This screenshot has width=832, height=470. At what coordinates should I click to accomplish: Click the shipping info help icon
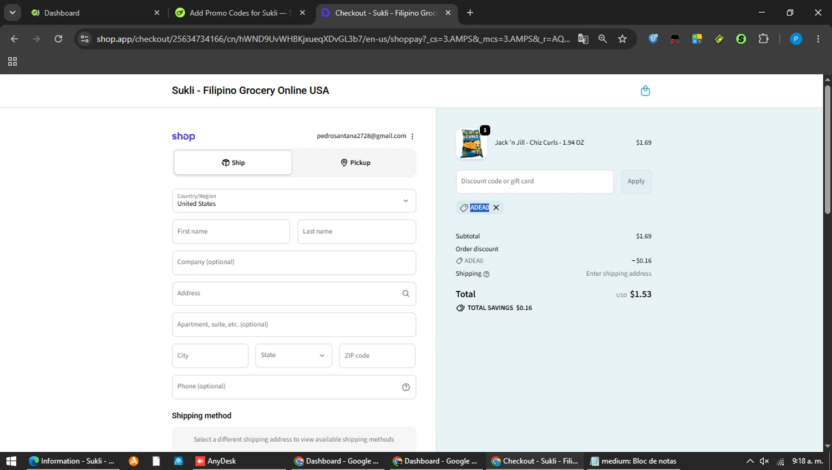tap(486, 274)
